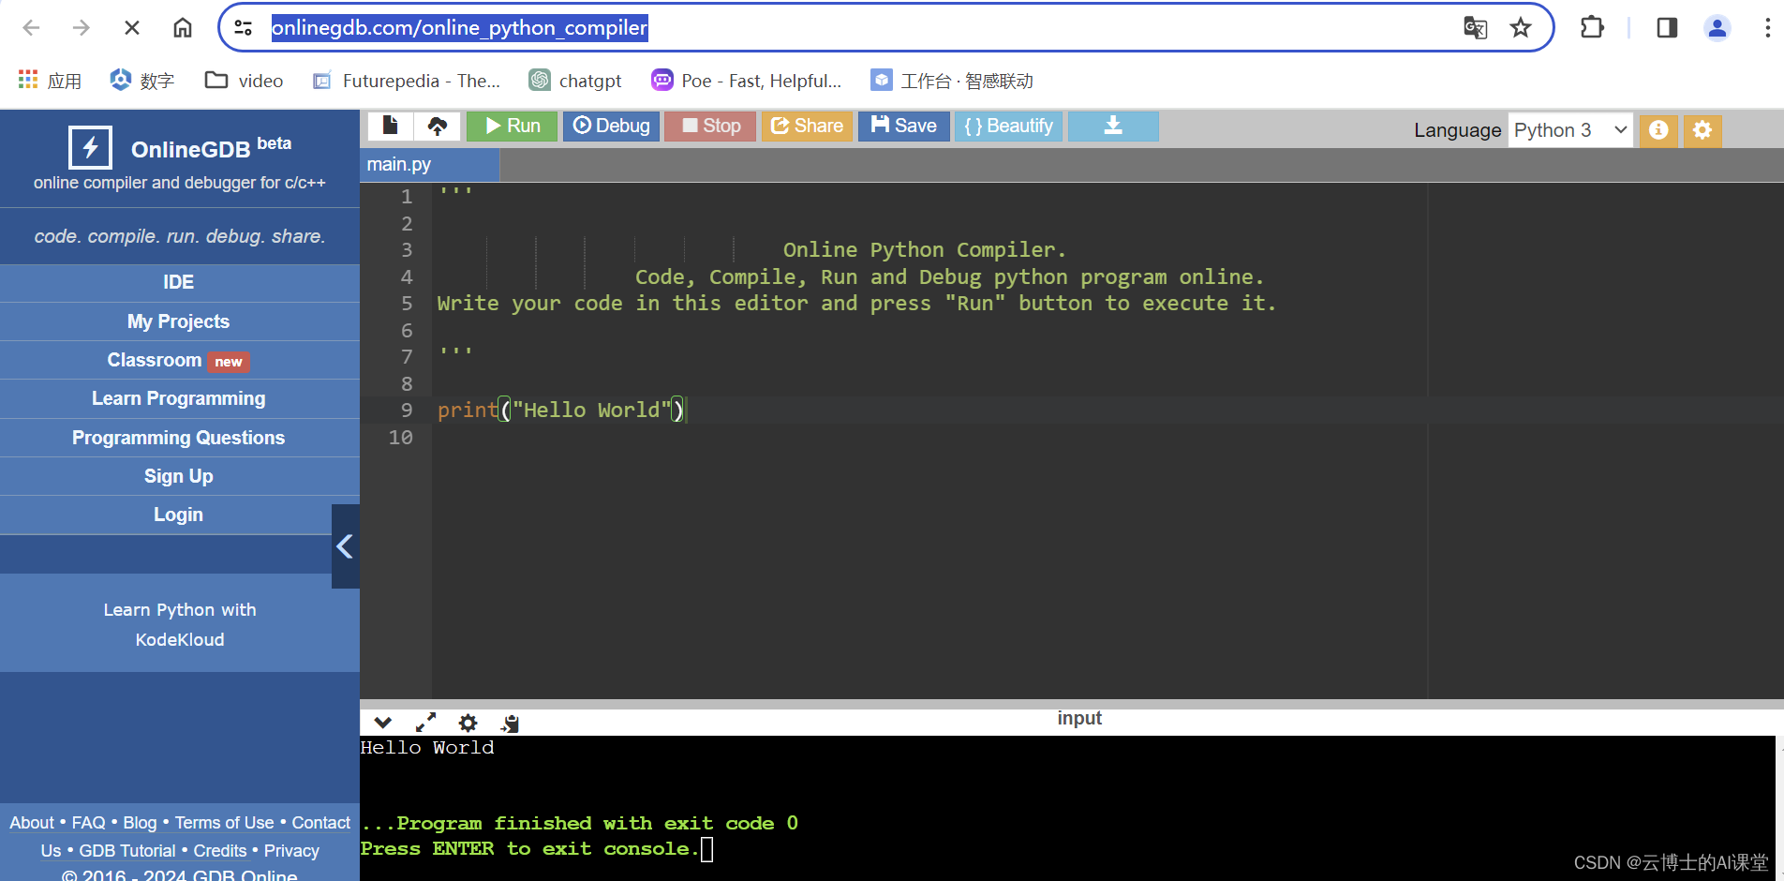Open the IDE settings gear icon
Image resolution: width=1784 pixels, height=881 pixels.
1702,130
